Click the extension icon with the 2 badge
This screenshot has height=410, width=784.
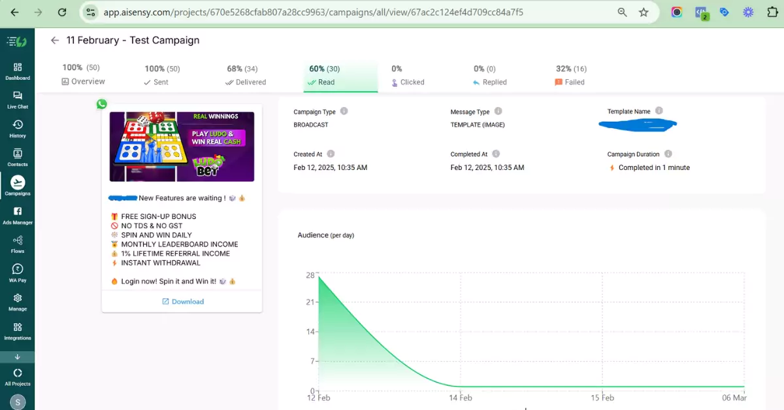point(701,13)
